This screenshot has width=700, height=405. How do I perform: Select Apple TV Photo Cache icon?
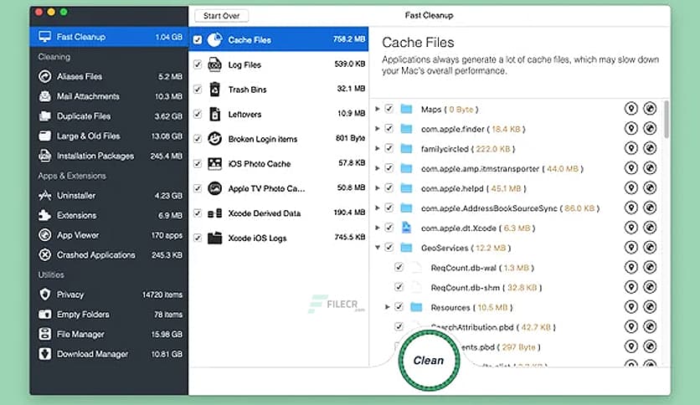tap(214, 188)
